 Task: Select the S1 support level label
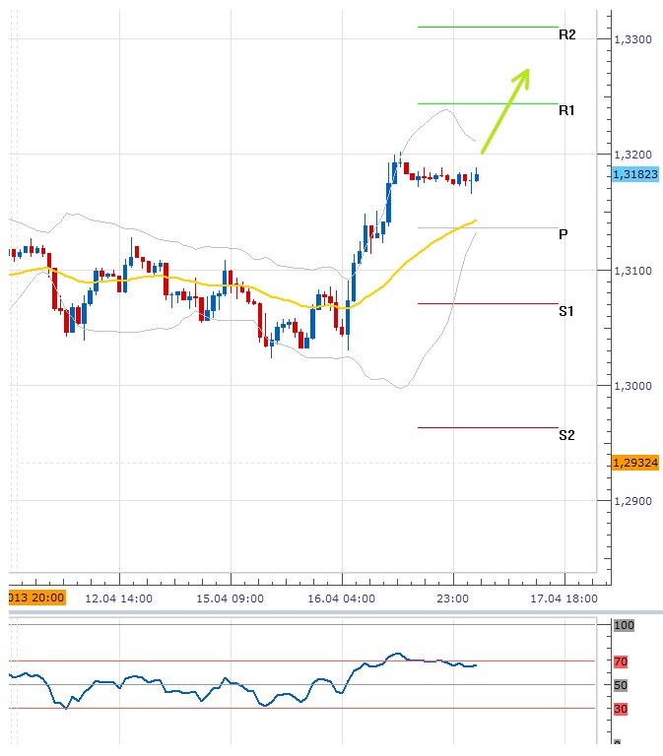566,311
